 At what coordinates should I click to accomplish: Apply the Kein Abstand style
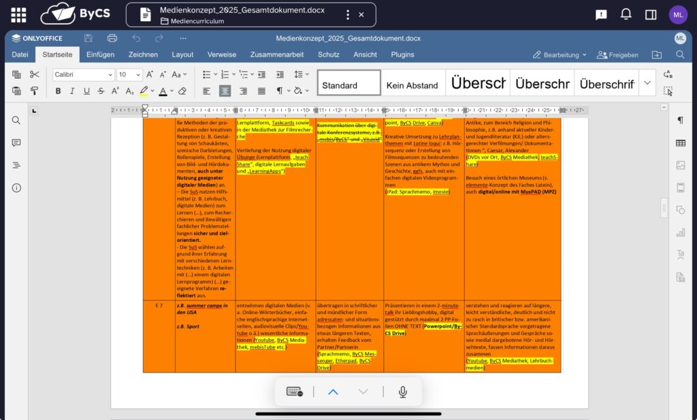click(413, 83)
